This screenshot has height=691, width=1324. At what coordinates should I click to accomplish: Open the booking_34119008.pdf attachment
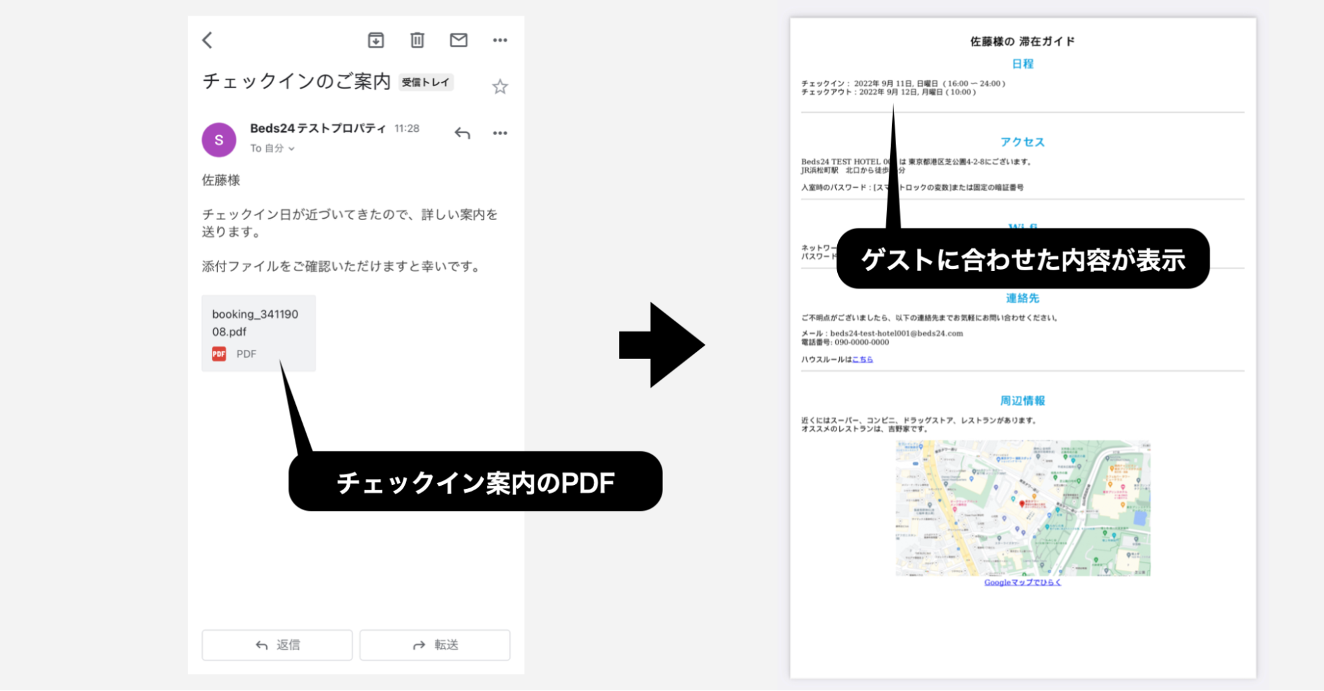(258, 323)
